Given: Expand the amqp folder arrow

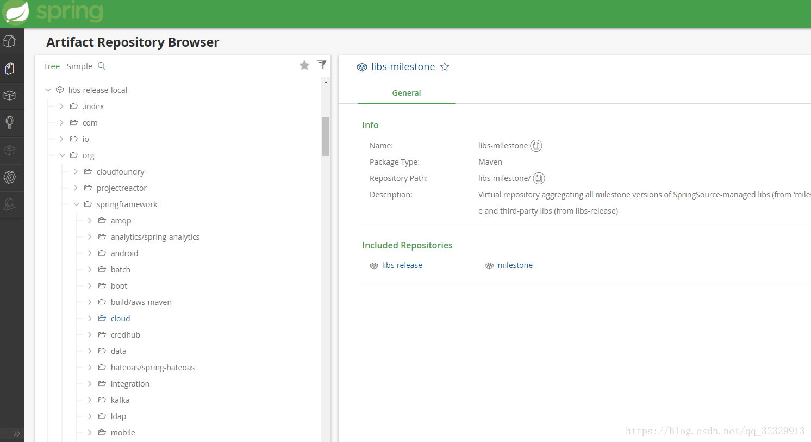Looking at the screenshot, I should coord(90,221).
